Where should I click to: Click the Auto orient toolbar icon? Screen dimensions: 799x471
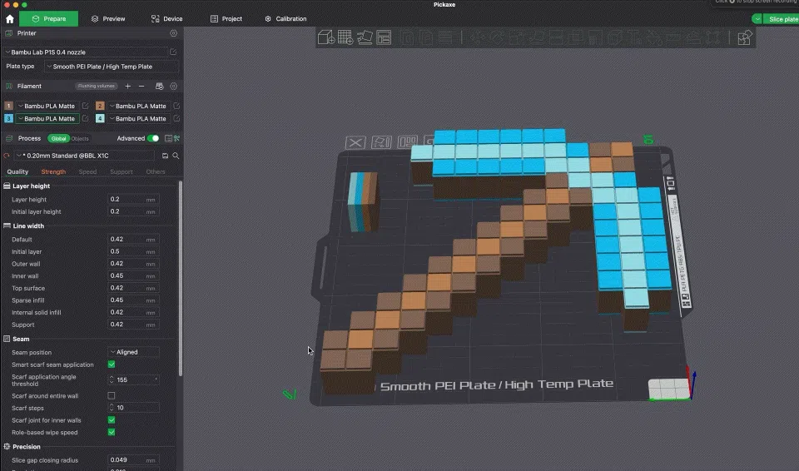pyautogui.click(x=365, y=37)
